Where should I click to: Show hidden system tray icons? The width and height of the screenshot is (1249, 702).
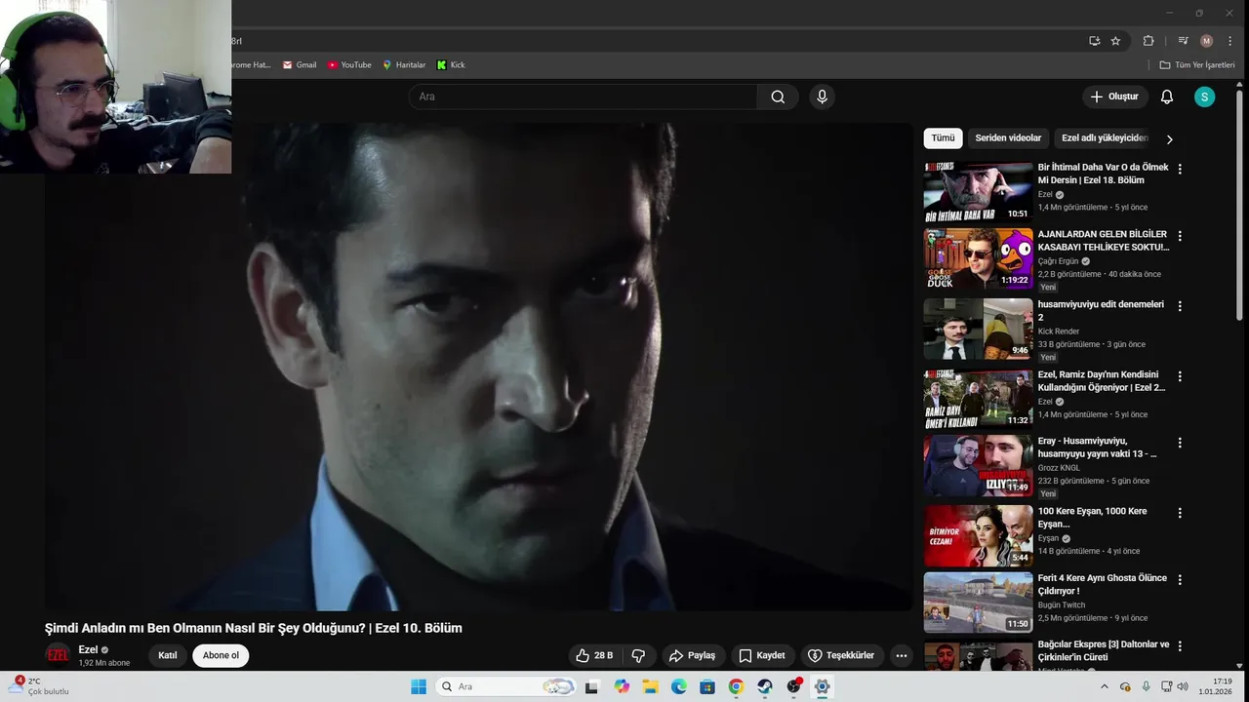pyautogui.click(x=1106, y=686)
